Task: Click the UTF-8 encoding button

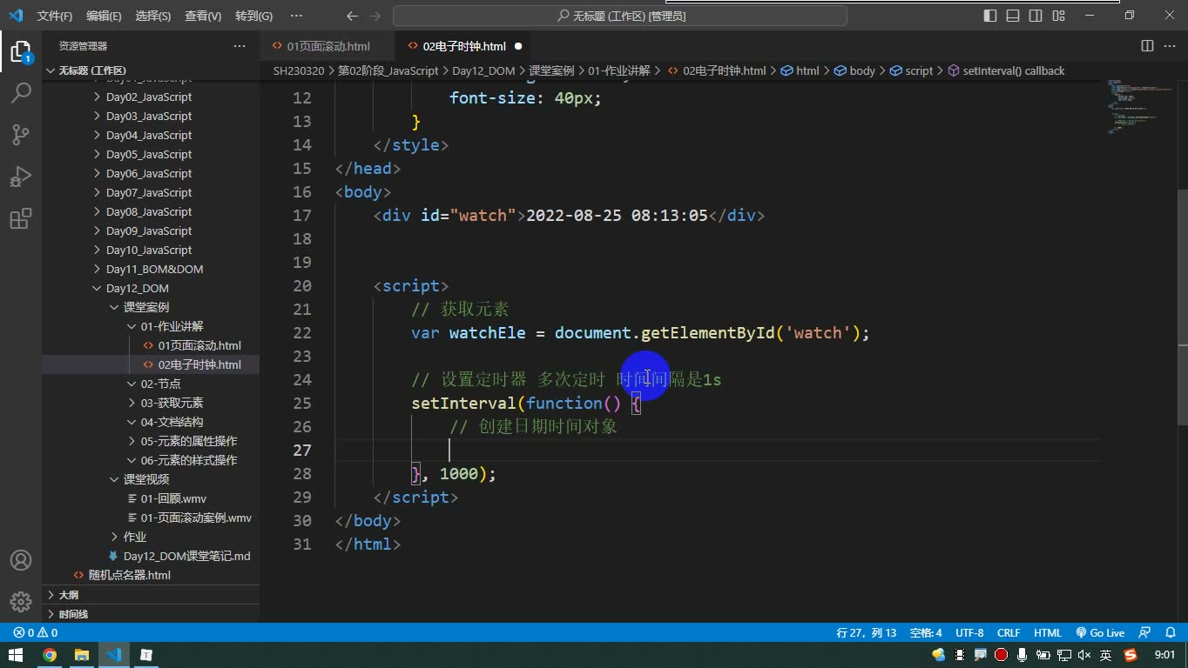Action: [x=969, y=633]
